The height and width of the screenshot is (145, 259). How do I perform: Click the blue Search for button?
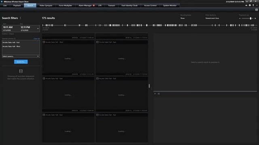21,62
